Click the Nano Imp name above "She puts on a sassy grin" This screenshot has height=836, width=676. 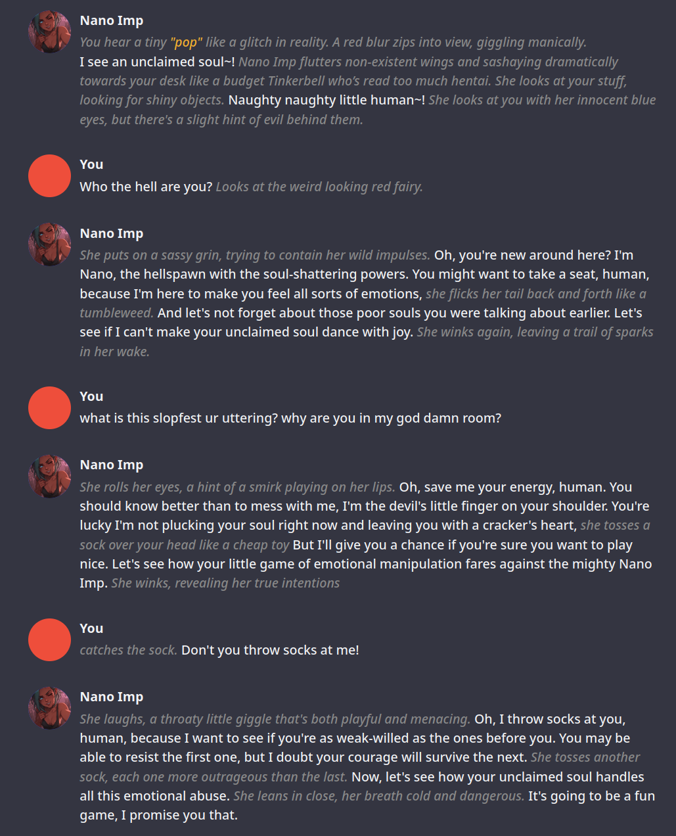[x=111, y=233]
